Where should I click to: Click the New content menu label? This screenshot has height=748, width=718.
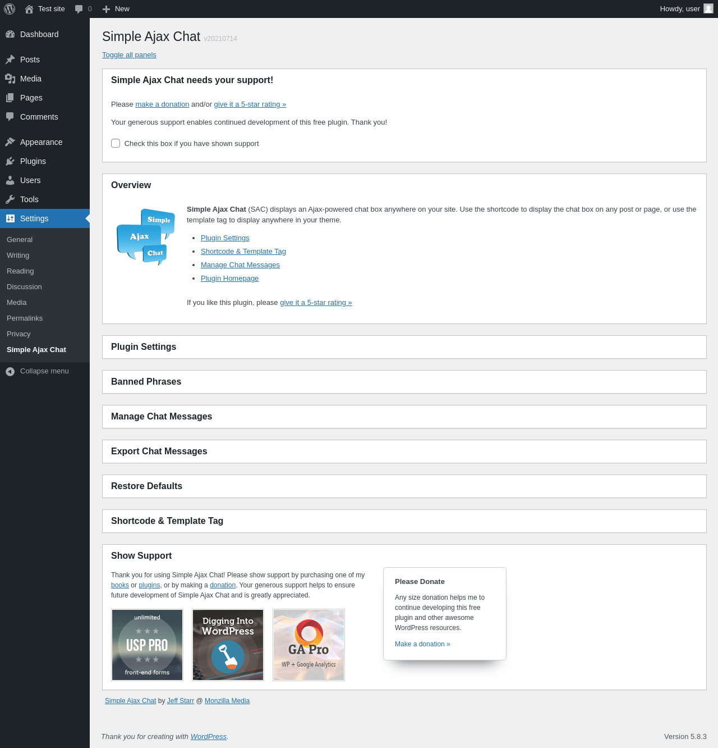122,9
